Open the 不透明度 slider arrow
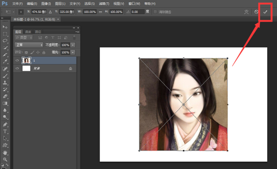 click(x=73, y=45)
